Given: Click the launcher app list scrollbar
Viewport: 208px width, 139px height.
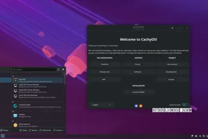Looking at the screenshot, I should pos(65,79).
